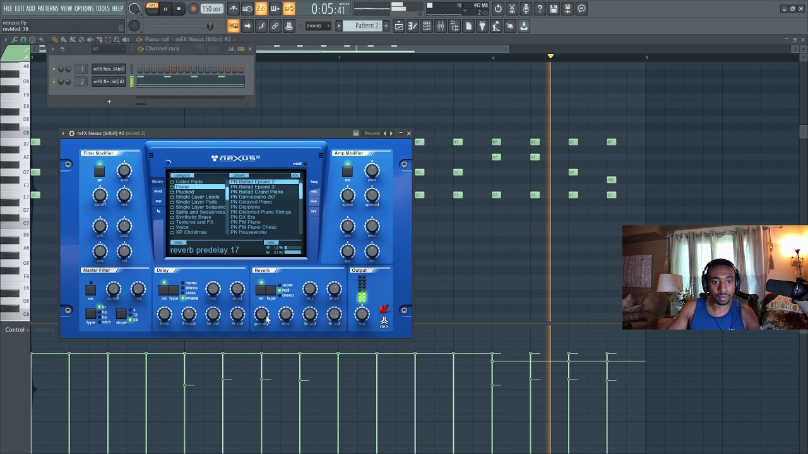The height and width of the screenshot is (454, 808).
Task: Toggle Amp Modifier on button
Action: 347,172
